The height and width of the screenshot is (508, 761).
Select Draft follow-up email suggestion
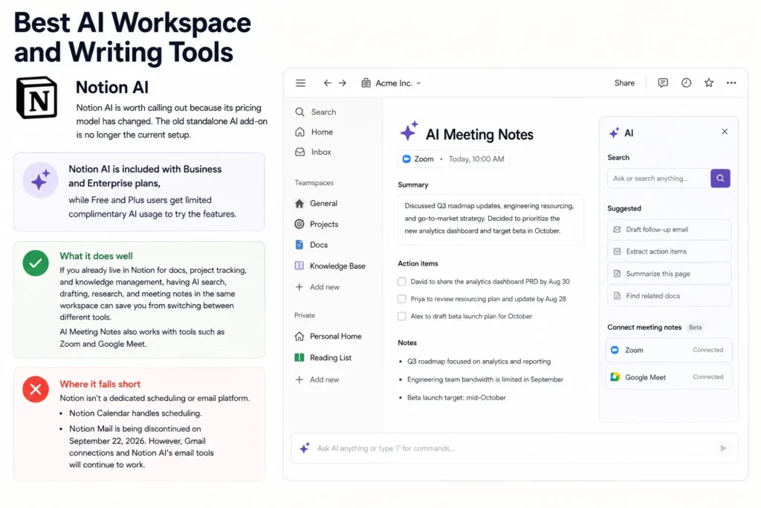click(x=669, y=230)
